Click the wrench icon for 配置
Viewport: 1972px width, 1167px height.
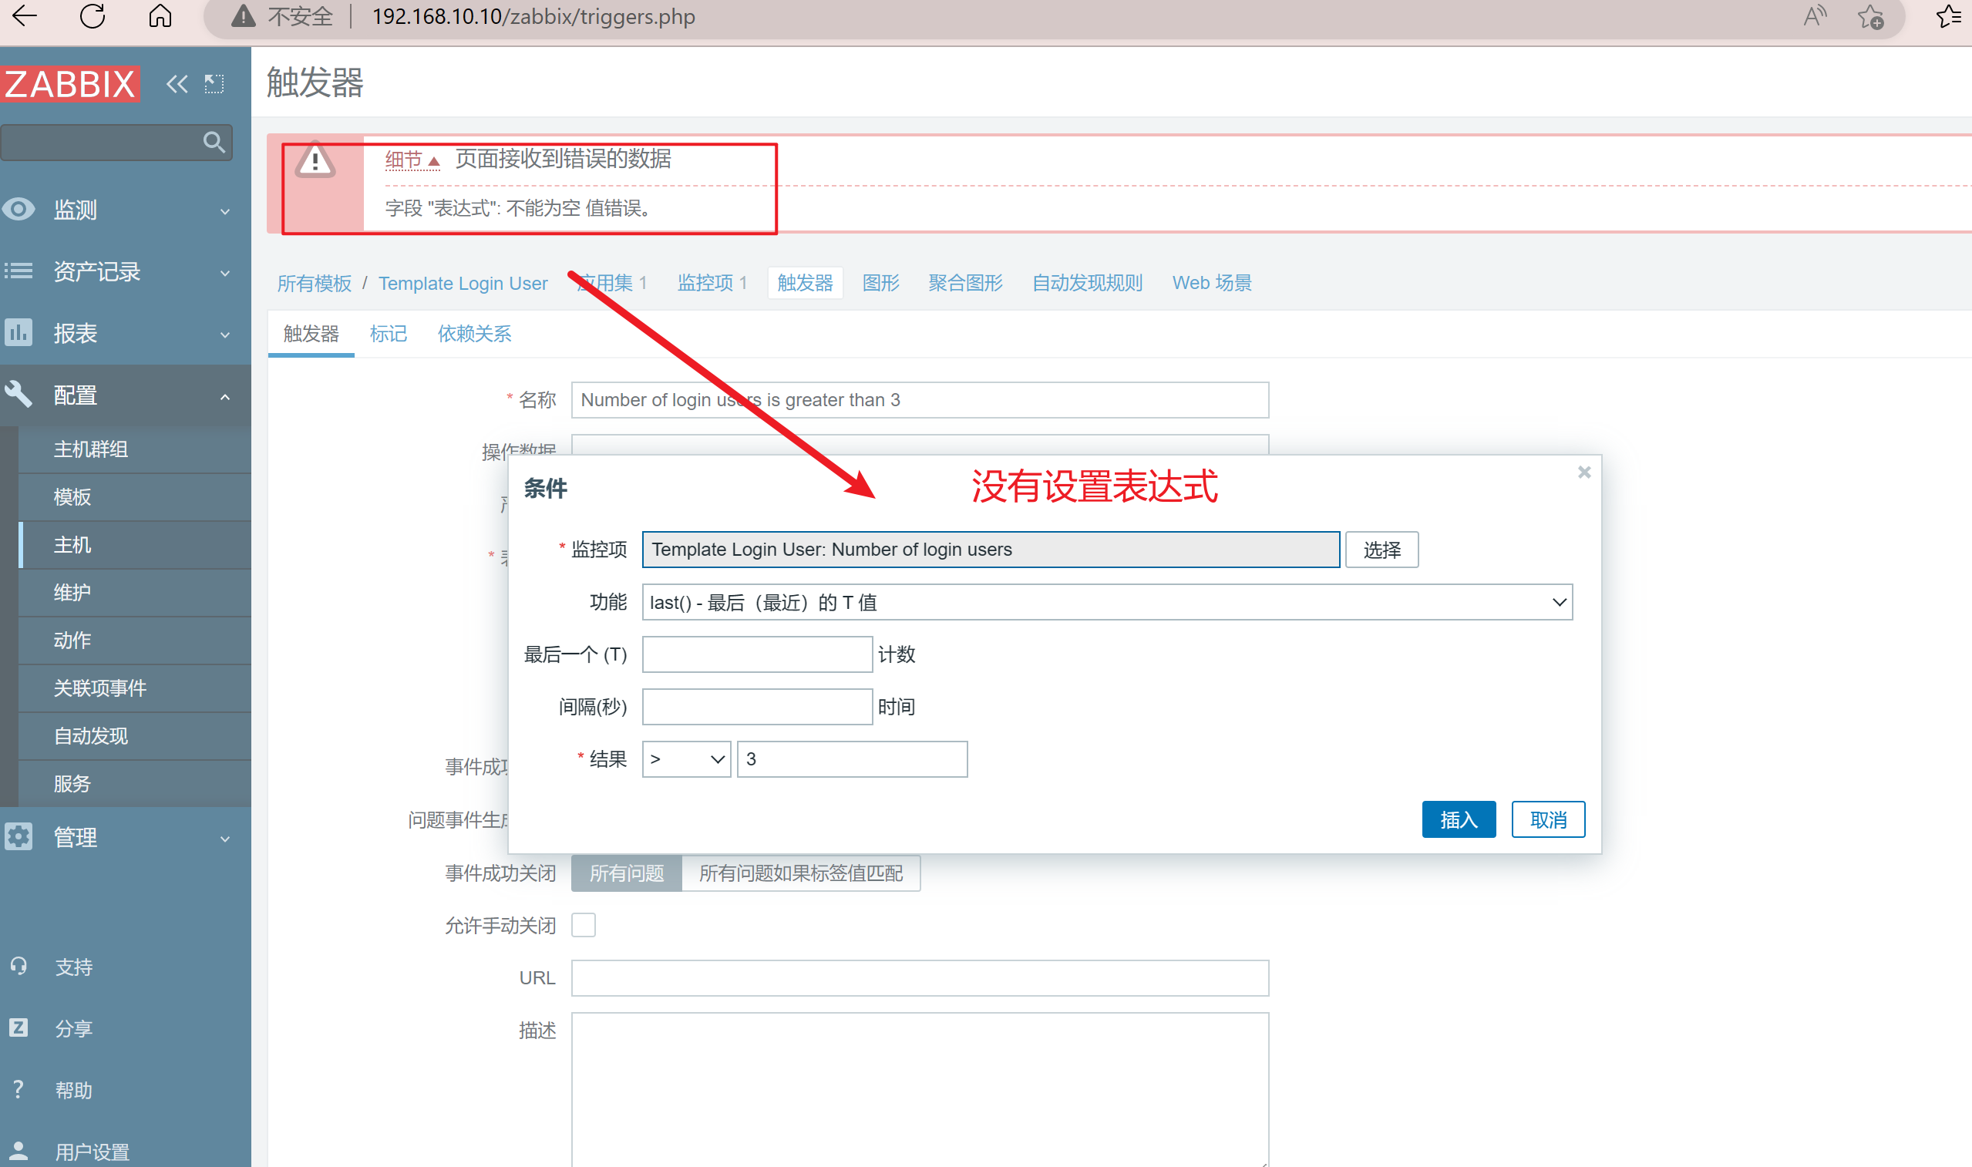pos(19,394)
